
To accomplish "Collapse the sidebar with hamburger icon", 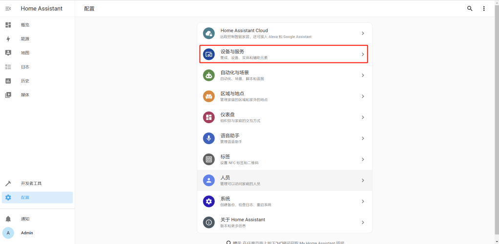I will [x=8, y=8].
